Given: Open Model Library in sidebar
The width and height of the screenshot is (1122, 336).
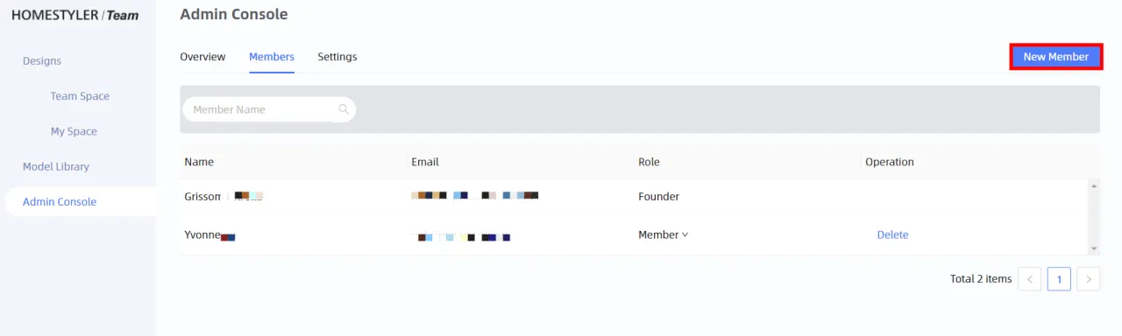Looking at the screenshot, I should coord(56,166).
